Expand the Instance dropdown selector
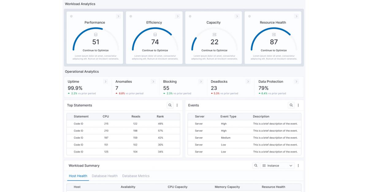The width and height of the screenshot is (368, 192). 277,166
